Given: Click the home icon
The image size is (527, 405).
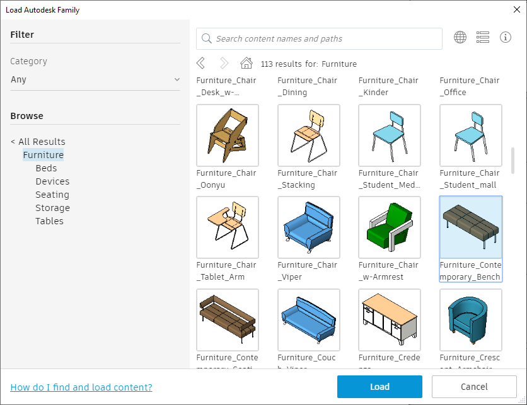Looking at the screenshot, I should point(246,63).
